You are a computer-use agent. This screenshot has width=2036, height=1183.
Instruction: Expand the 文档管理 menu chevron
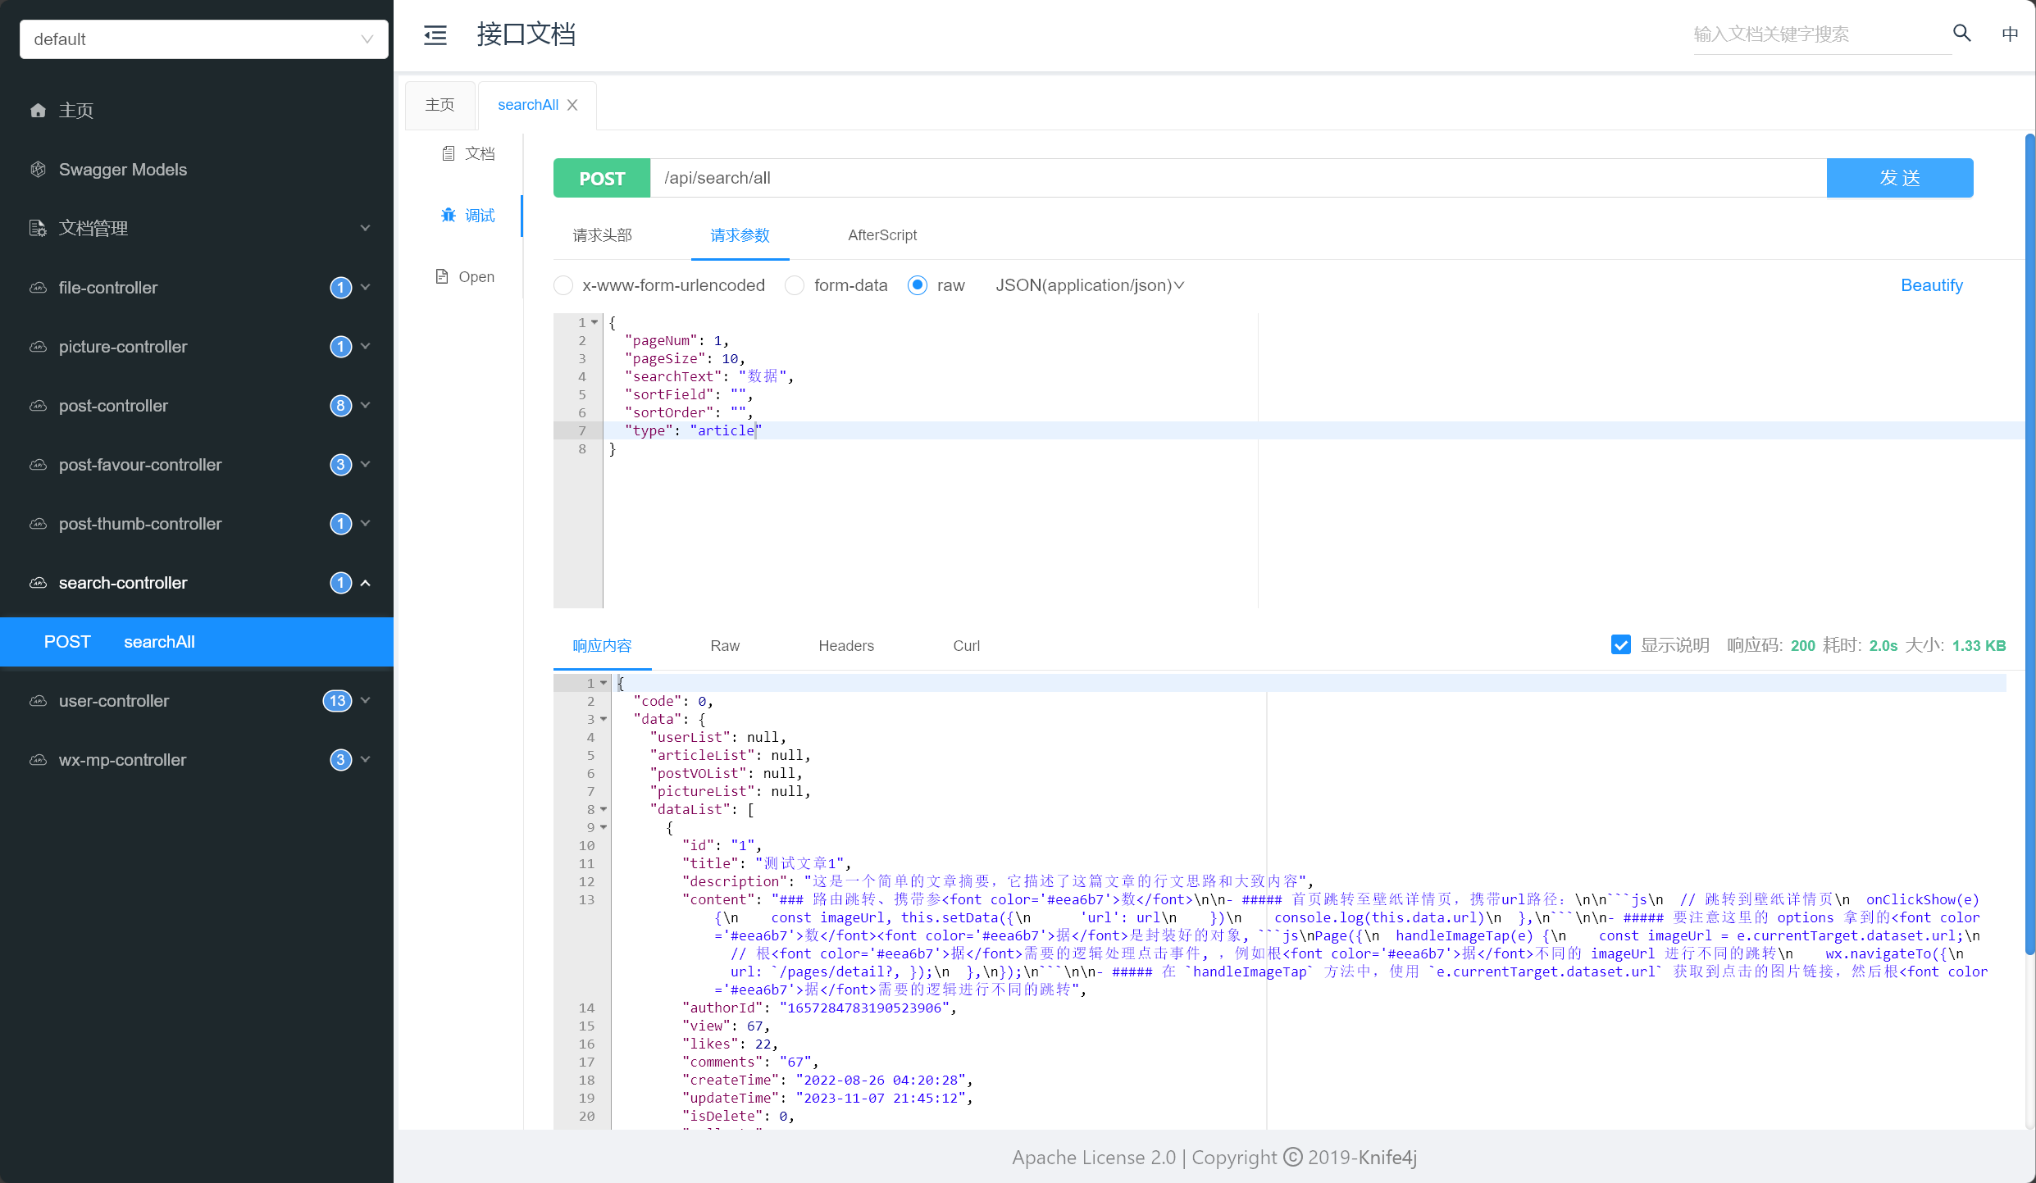point(366,228)
